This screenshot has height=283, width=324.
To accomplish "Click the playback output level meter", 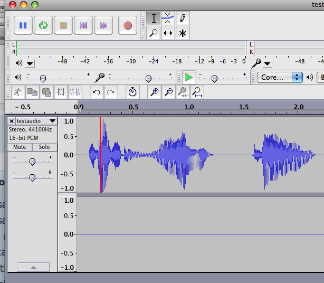I will click(x=131, y=48).
